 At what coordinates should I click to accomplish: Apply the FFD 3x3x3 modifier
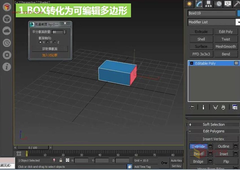pos(201,54)
